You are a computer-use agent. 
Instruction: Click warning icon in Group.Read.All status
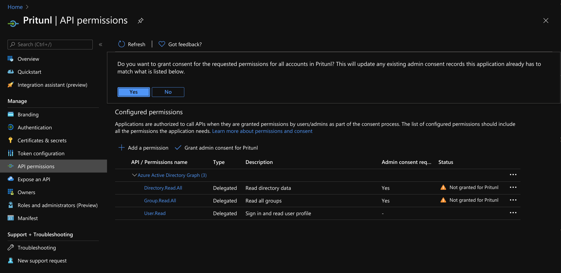[x=443, y=200]
